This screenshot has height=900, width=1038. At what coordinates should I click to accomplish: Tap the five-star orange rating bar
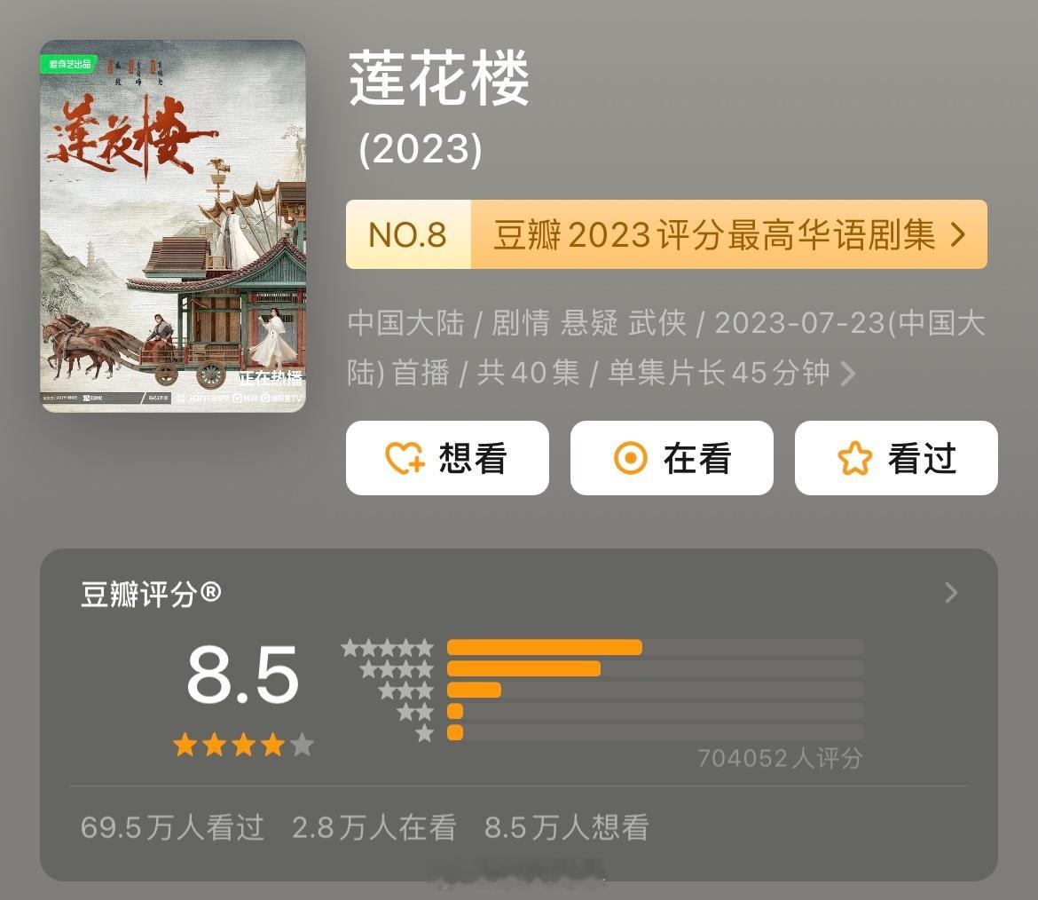point(544,647)
